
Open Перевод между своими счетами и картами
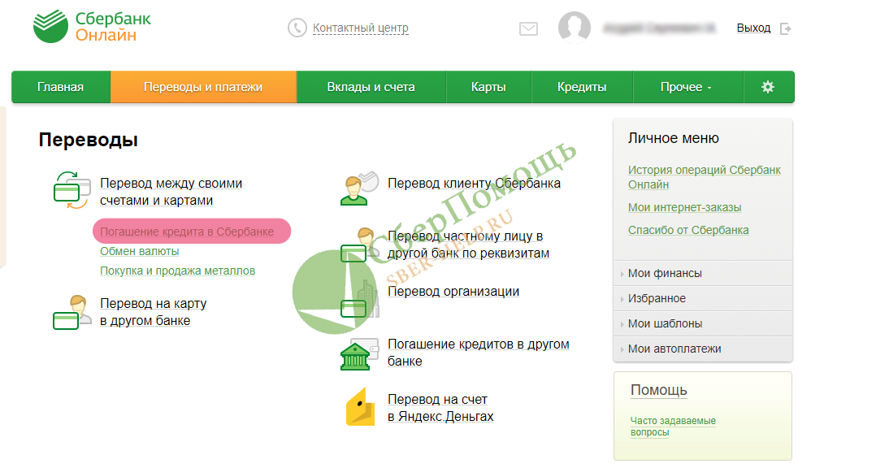(x=171, y=192)
